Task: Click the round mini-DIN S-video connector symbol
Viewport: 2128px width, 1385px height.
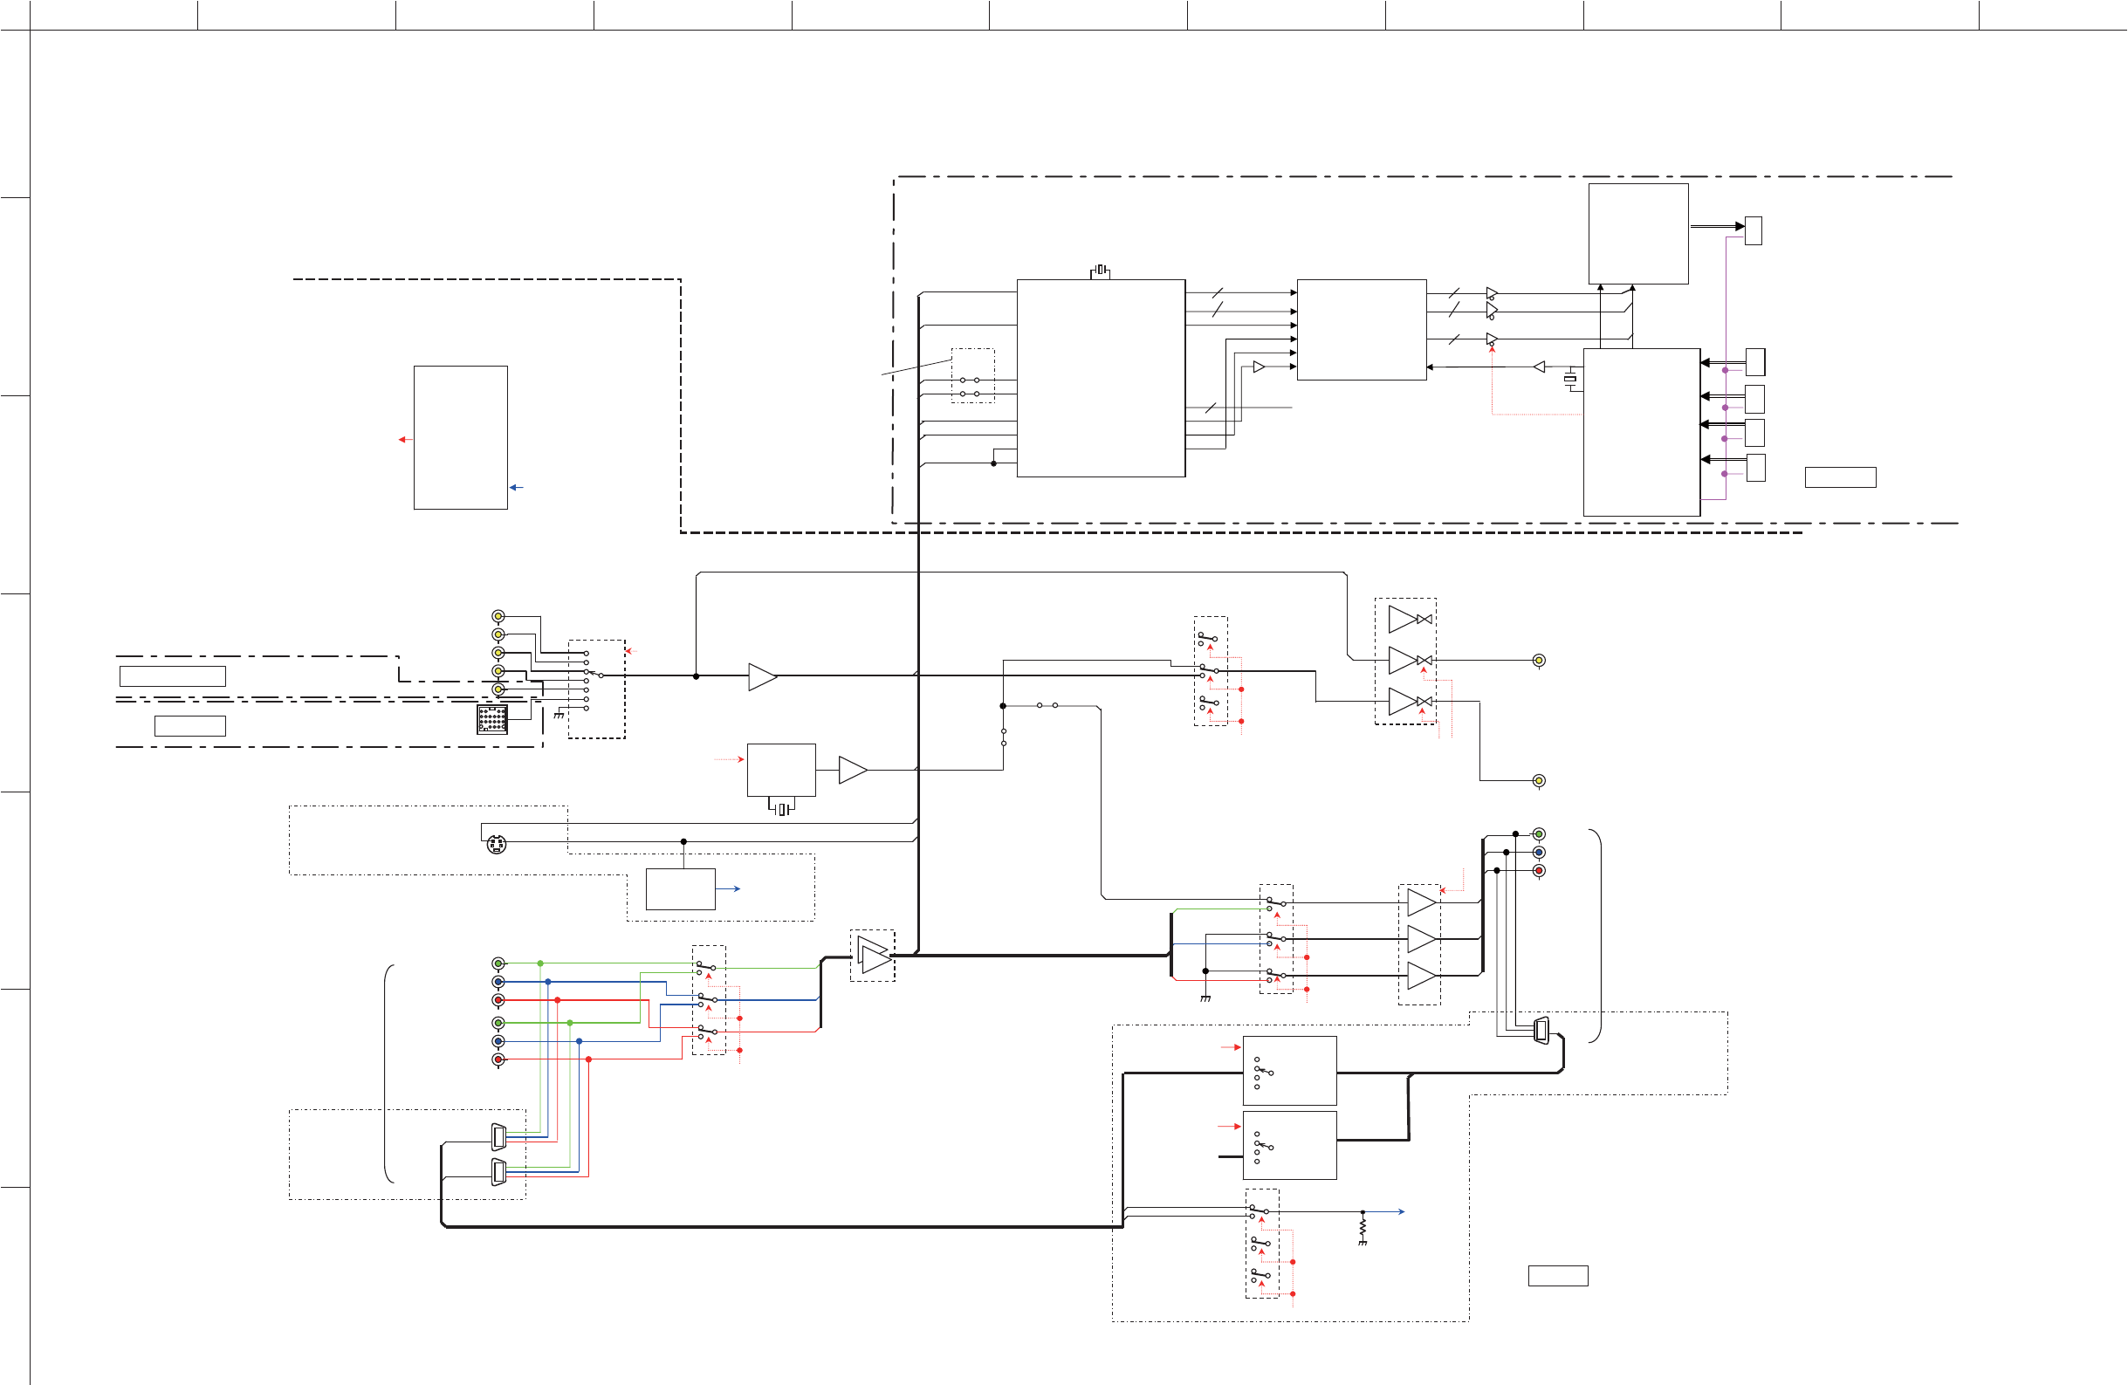Action: (x=497, y=843)
